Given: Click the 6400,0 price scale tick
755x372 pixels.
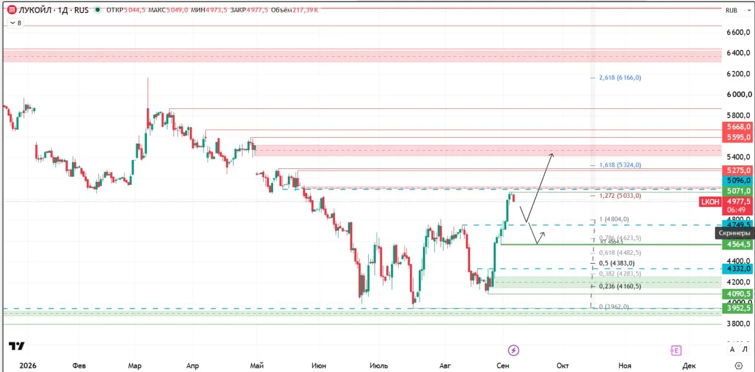Looking at the screenshot, I should tap(740, 53).
